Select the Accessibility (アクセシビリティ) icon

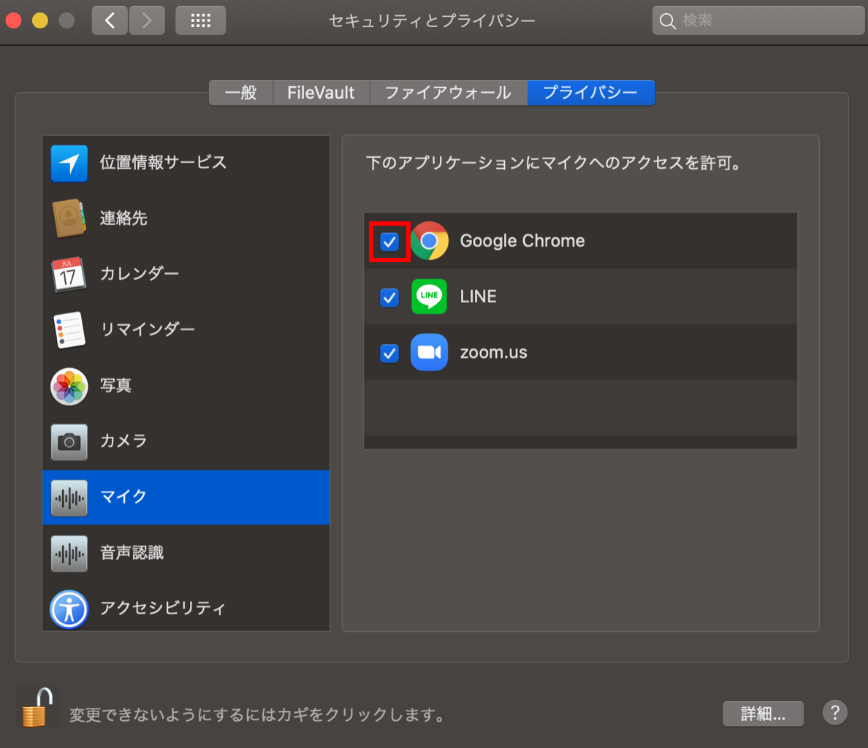[69, 609]
